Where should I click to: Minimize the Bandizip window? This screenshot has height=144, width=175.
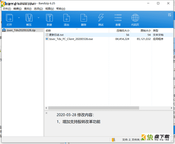(x=148, y=3)
